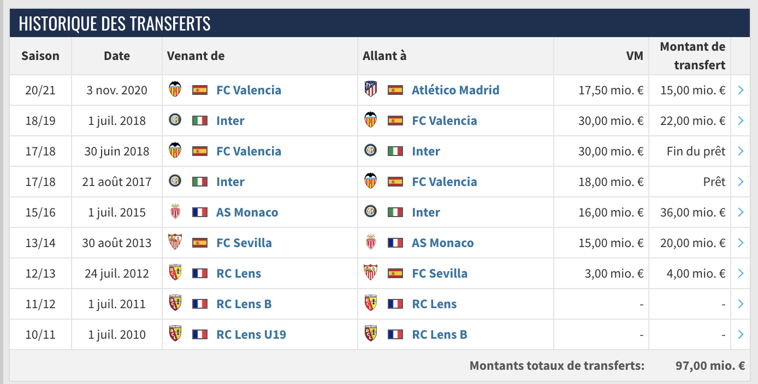Click the French flag next to RC Lens U19
This screenshot has height=384, width=758.
click(x=200, y=334)
